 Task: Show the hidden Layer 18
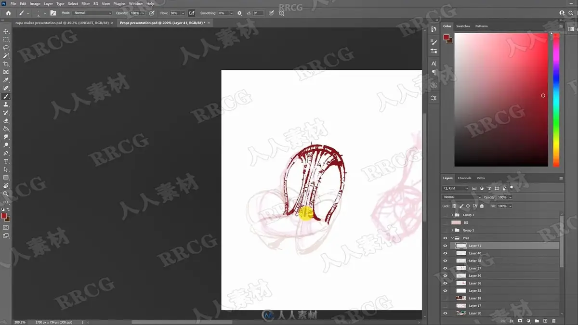(445, 298)
